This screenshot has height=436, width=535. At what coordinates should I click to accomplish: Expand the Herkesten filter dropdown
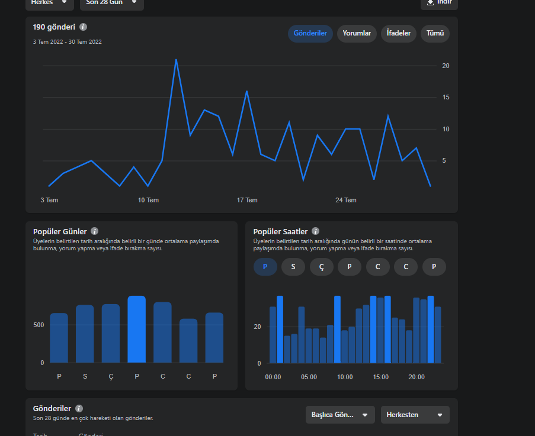click(415, 415)
